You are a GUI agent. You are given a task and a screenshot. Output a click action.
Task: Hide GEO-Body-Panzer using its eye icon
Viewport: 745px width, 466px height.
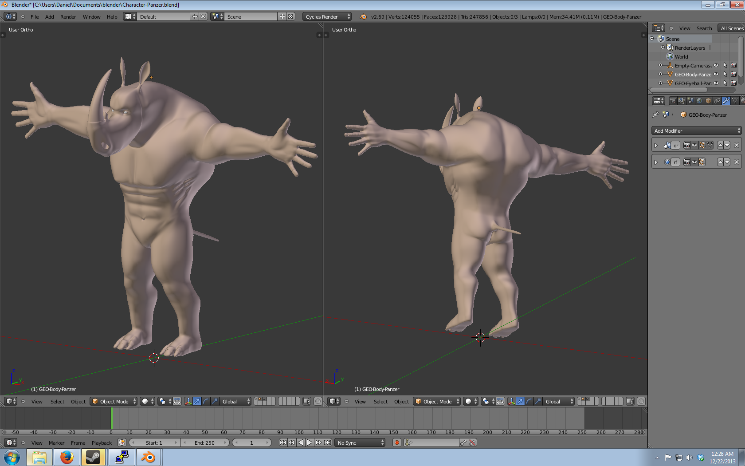click(716, 74)
